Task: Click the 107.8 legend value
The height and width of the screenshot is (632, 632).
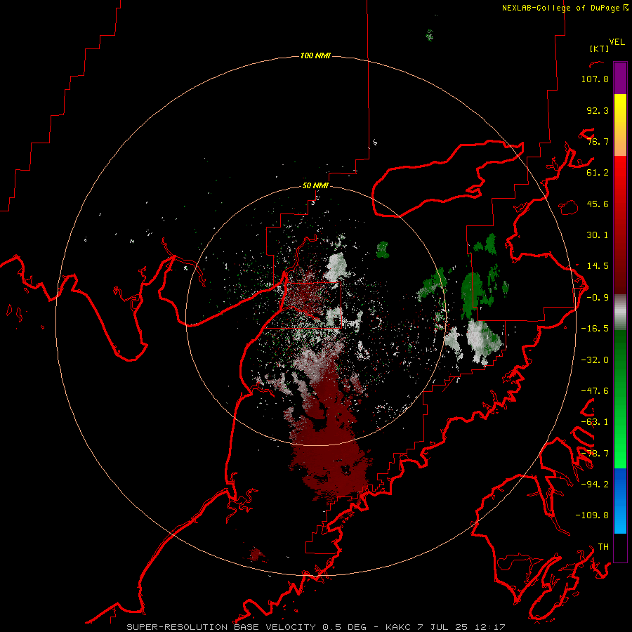Action: (x=595, y=79)
